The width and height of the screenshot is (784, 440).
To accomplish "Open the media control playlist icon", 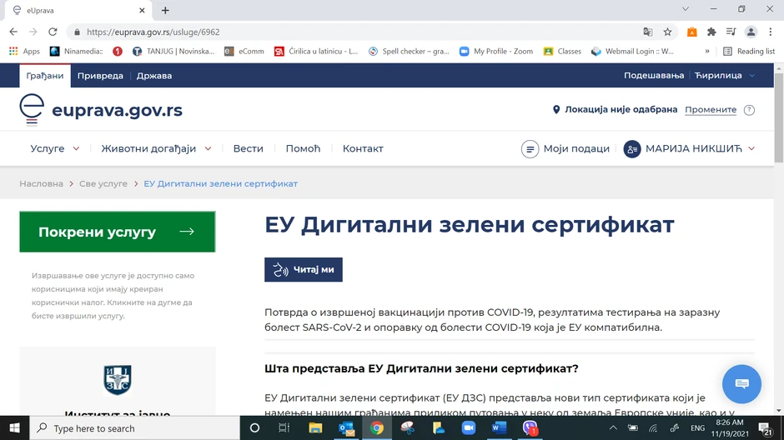I will [731, 32].
